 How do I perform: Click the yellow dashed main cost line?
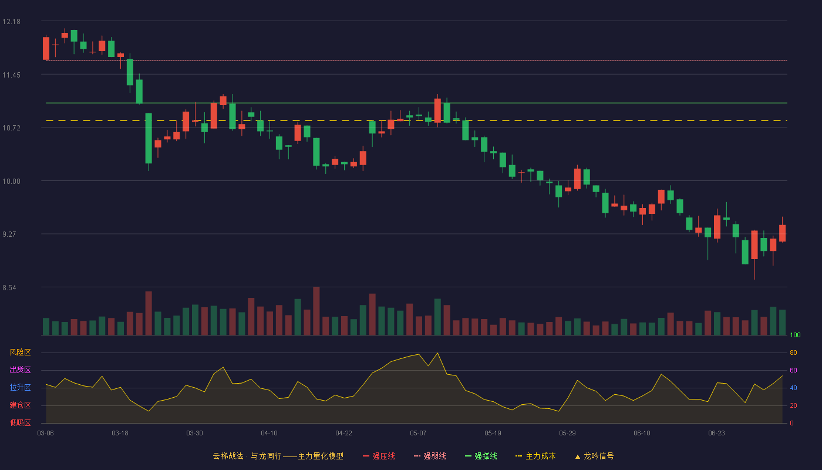point(416,120)
